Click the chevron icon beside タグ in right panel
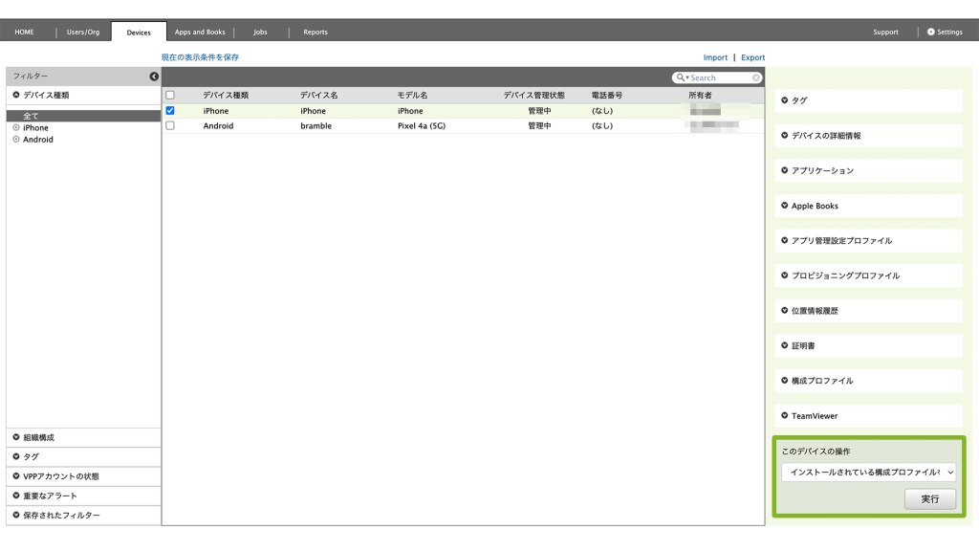 [785, 100]
